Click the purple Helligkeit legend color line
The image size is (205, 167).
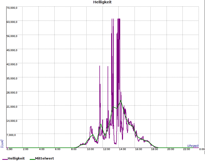5,159
